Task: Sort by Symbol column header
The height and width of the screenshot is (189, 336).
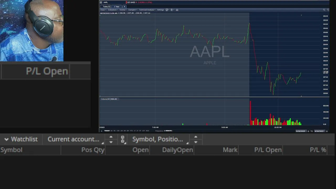Action: [30, 150]
